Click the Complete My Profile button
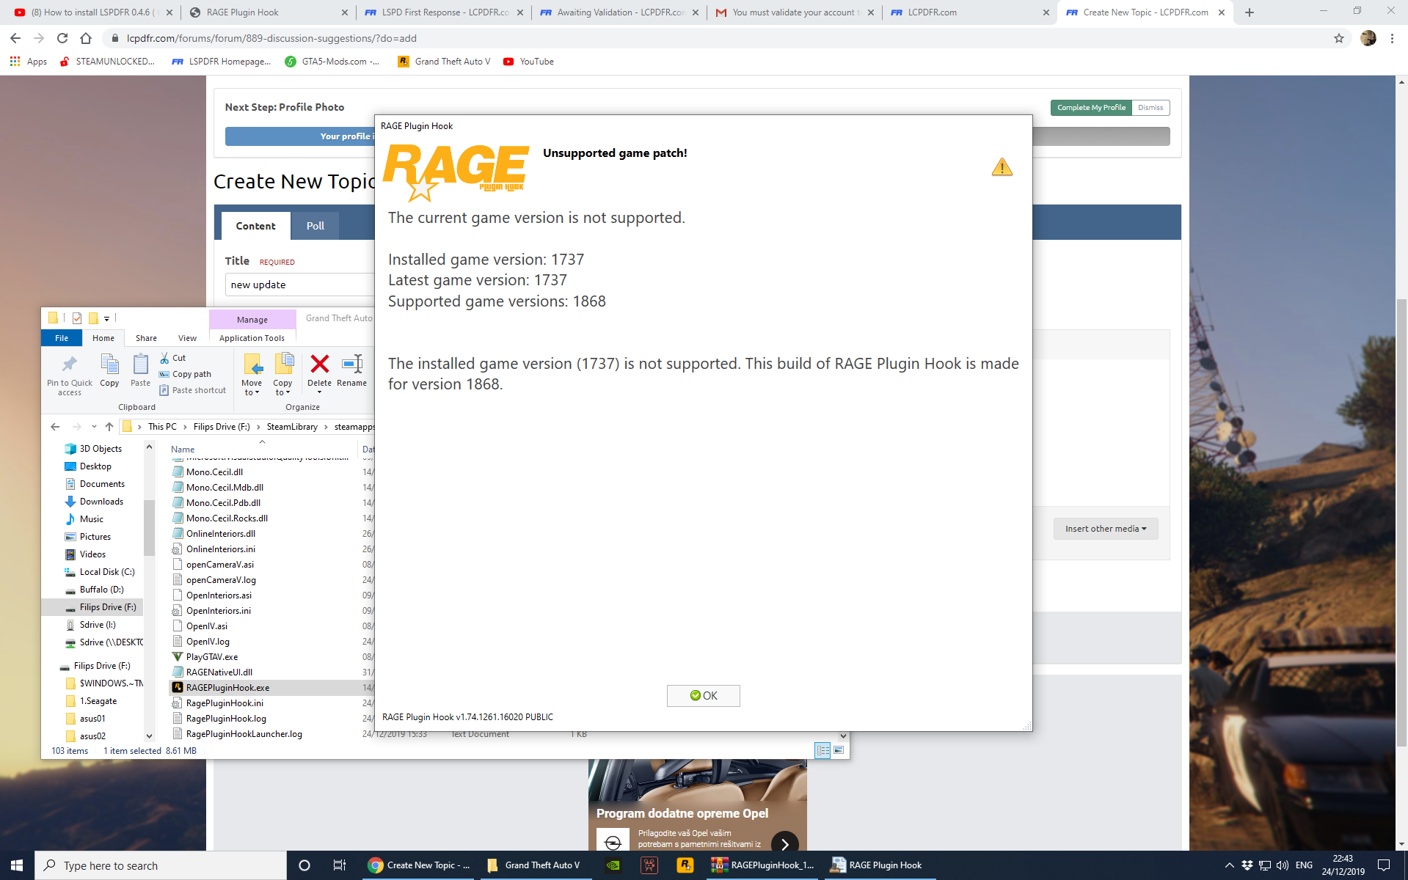The width and height of the screenshot is (1408, 880). coord(1091,108)
